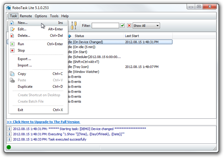This screenshot has width=224, height=158.
Task: Choose Edit... from Task menu
Action: coord(38,29)
